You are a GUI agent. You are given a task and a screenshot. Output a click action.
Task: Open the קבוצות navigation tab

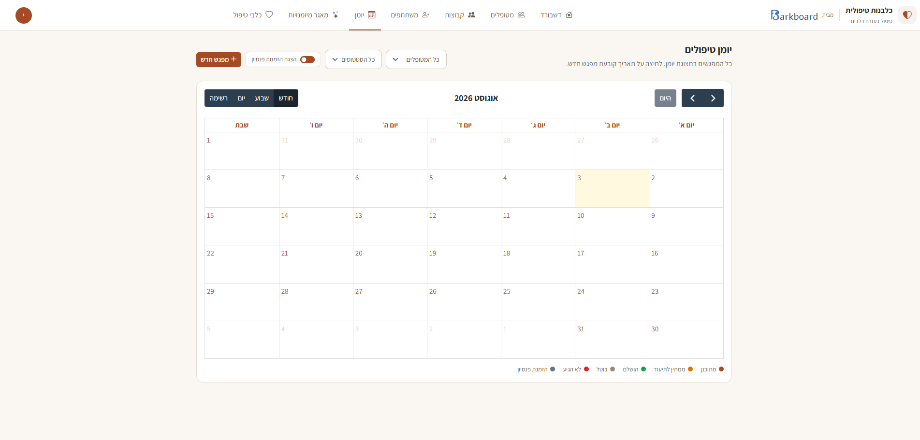pos(460,15)
